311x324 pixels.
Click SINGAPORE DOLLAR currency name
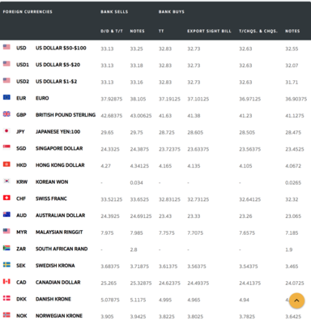pyautogui.click(x=59, y=148)
